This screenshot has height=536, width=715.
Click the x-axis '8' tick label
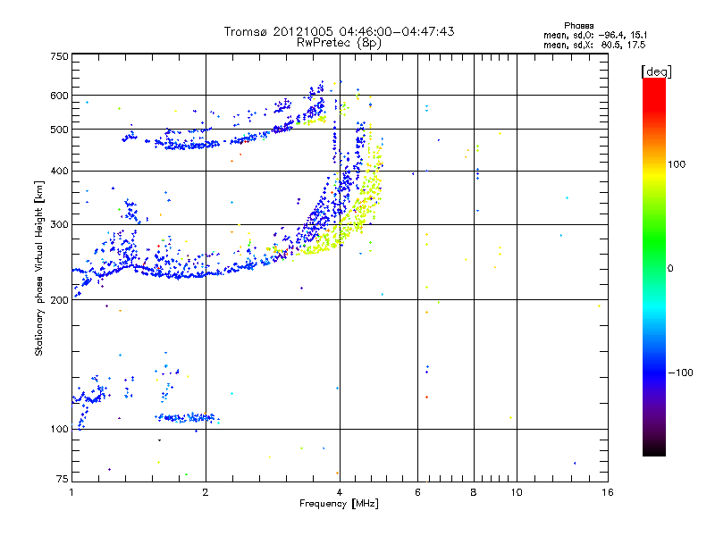pyautogui.click(x=474, y=492)
